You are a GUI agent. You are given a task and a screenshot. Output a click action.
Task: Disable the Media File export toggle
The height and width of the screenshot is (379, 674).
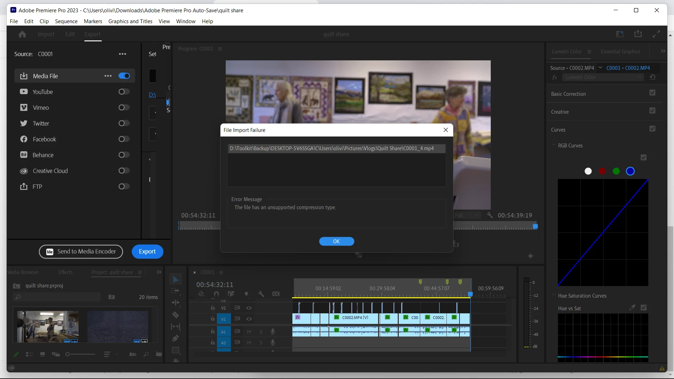[x=124, y=76]
